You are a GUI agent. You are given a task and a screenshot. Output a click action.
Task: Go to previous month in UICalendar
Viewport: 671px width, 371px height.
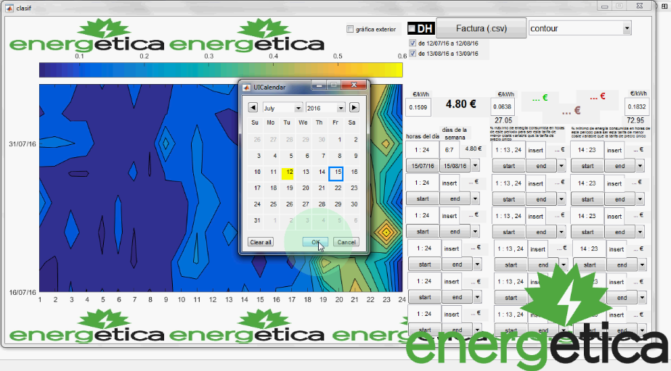click(253, 107)
